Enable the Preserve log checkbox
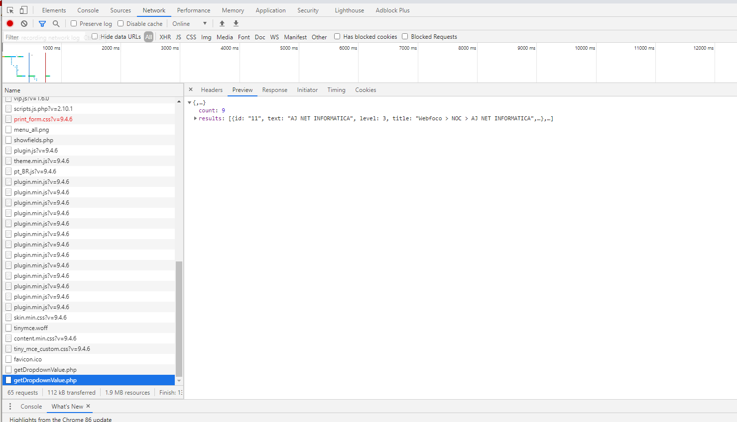 pos(73,23)
